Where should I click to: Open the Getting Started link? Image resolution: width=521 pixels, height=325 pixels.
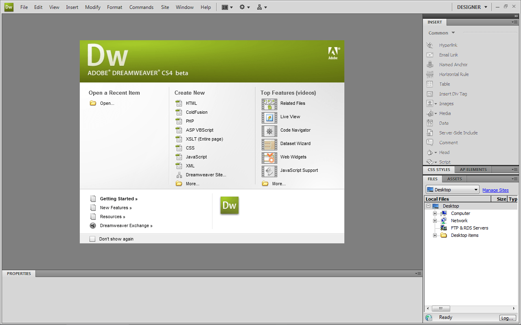tap(119, 199)
